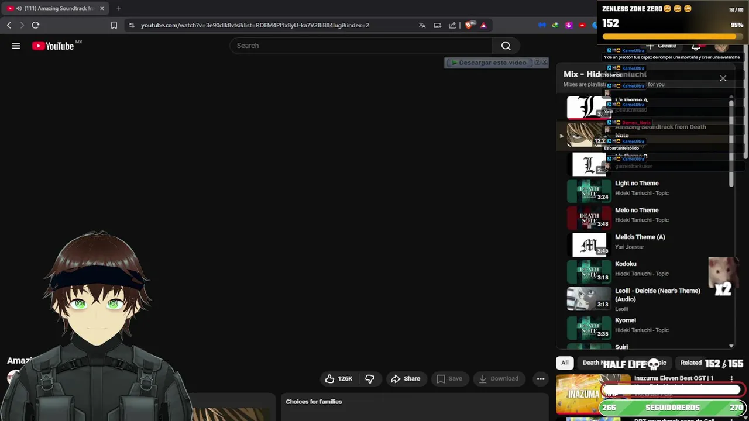Screen dimensions: 749x421
Task: Open Leoill channel name
Action: (621, 309)
